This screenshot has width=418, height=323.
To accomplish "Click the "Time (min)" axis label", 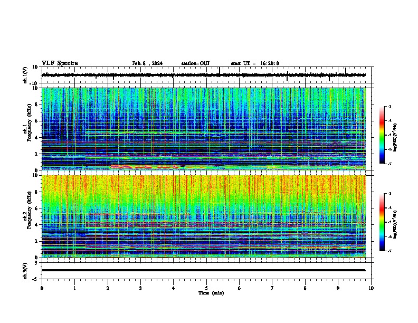I will pos(211,293).
